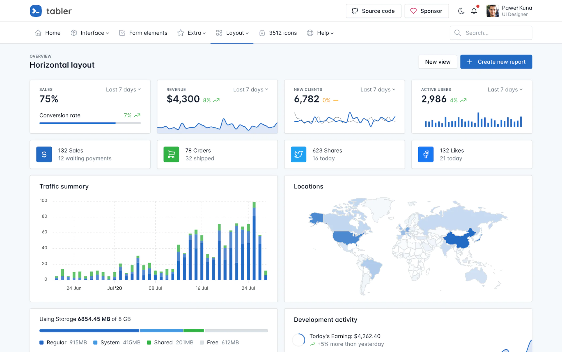Open notifications bell icon
This screenshot has width=562, height=352.
coord(474,11)
